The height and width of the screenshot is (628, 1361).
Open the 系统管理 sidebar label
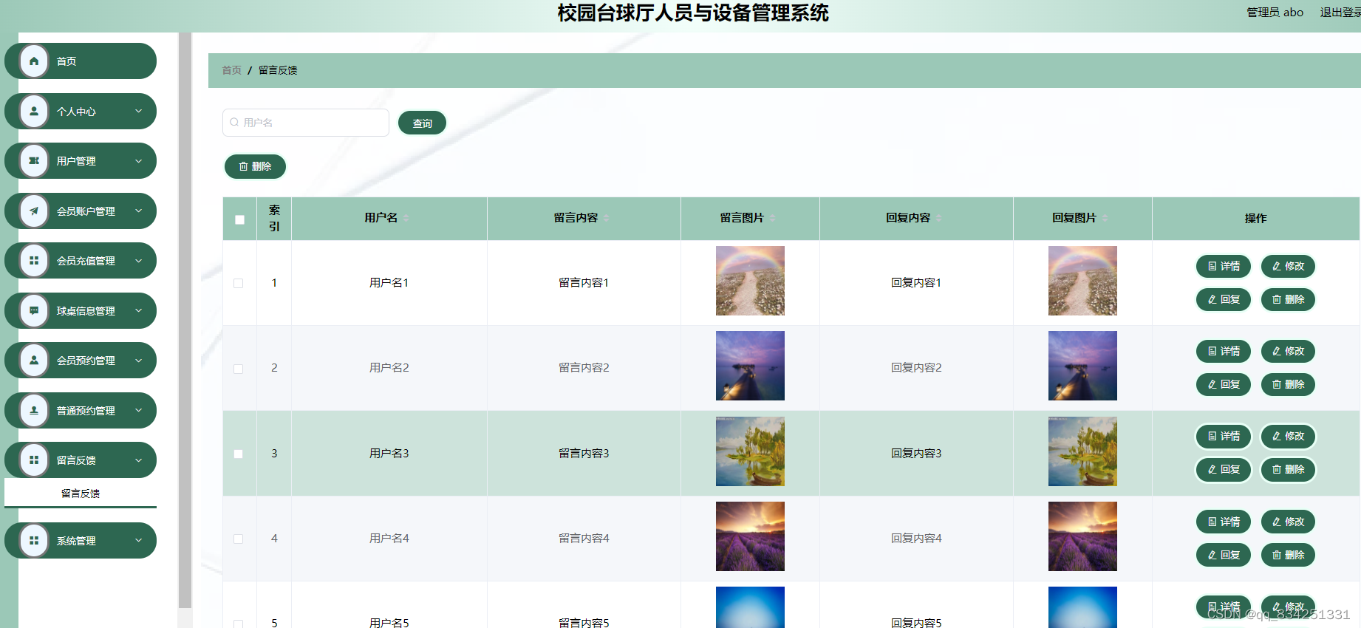[x=76, y=541]
